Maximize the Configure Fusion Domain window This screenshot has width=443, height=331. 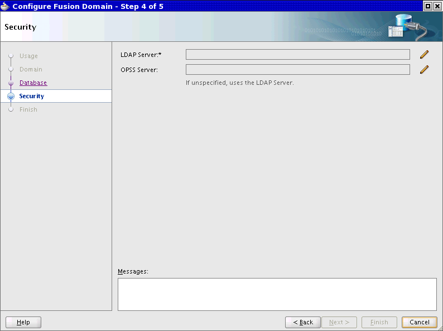pyautogui.click(x=428, y=6)
